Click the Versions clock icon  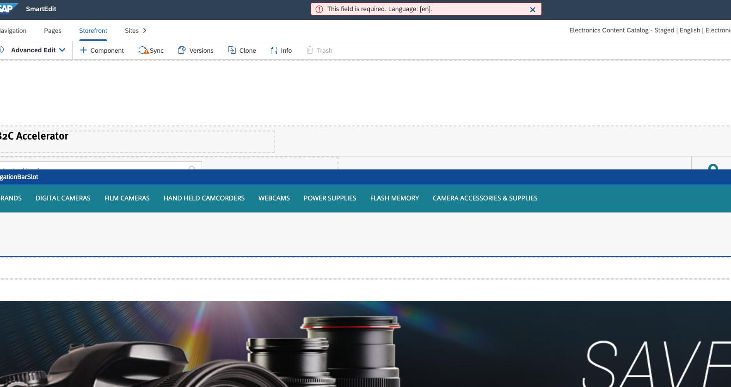[x=182, y=50]
